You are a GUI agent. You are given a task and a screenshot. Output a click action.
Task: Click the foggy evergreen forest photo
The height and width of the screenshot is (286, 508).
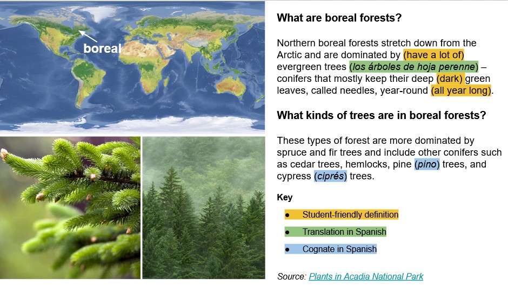(203, 207)
